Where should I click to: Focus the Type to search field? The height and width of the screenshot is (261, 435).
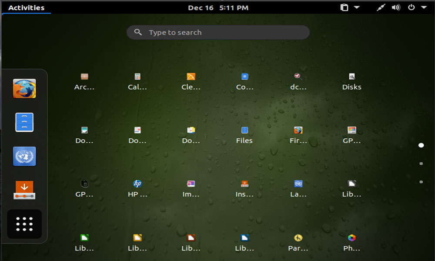coord(218,33)
